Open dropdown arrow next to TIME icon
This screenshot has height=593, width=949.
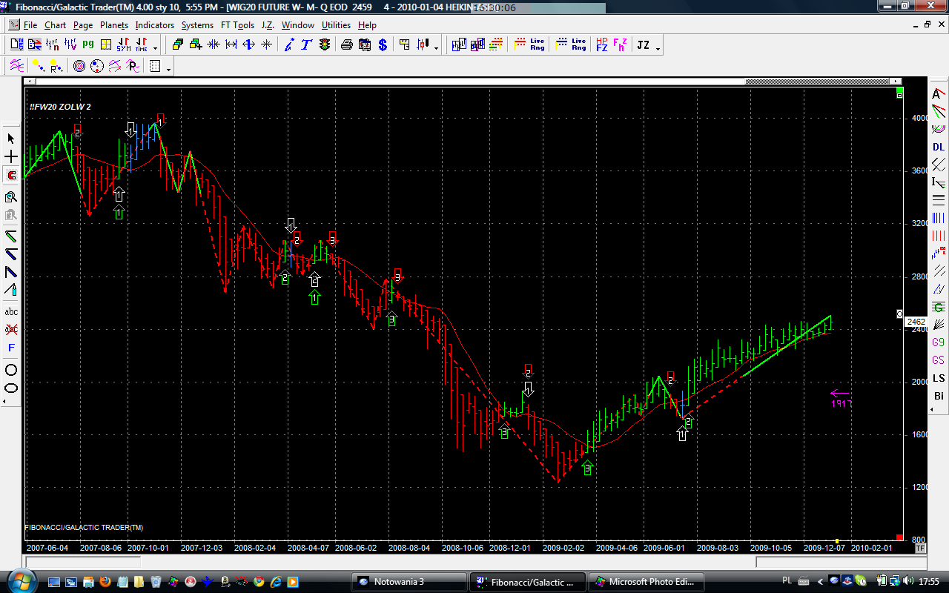[x=155, y=48]
